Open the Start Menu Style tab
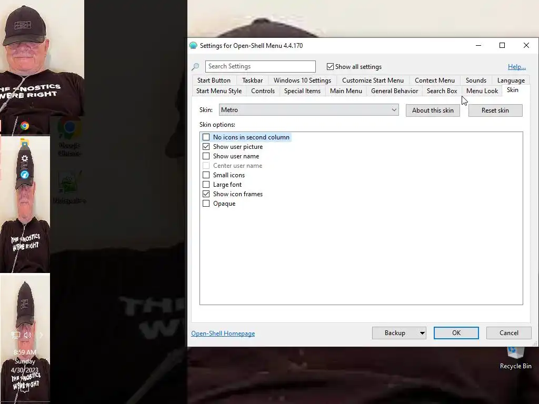Image resolution: width=539 pixels, height=404 pixels. point(219,91)
